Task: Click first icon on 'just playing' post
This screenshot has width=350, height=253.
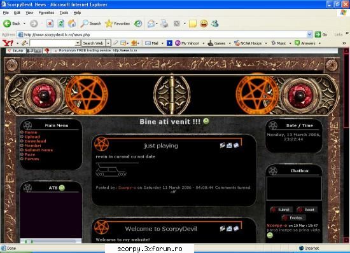Action: 222,146
